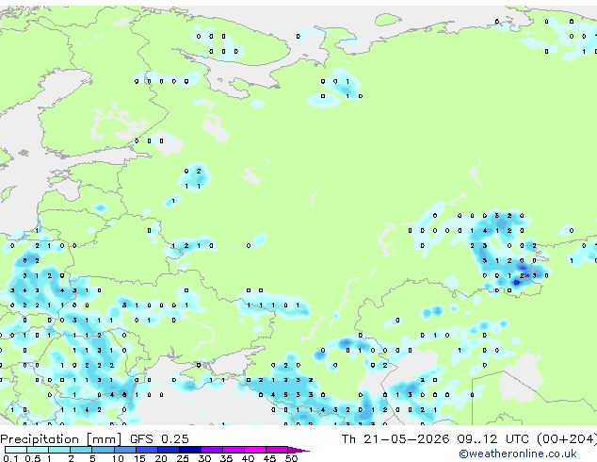Click the "50" legend scale label
This screenshot has height=462, width=597.
pos(291,458)
